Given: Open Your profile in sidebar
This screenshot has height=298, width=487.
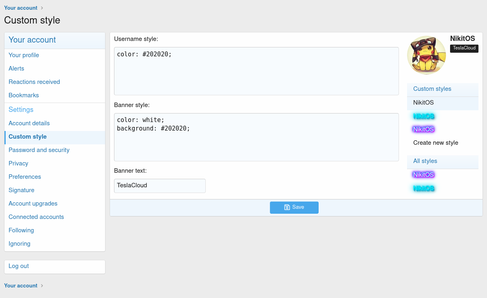Looking at the screenshot, I should (24, 55).
